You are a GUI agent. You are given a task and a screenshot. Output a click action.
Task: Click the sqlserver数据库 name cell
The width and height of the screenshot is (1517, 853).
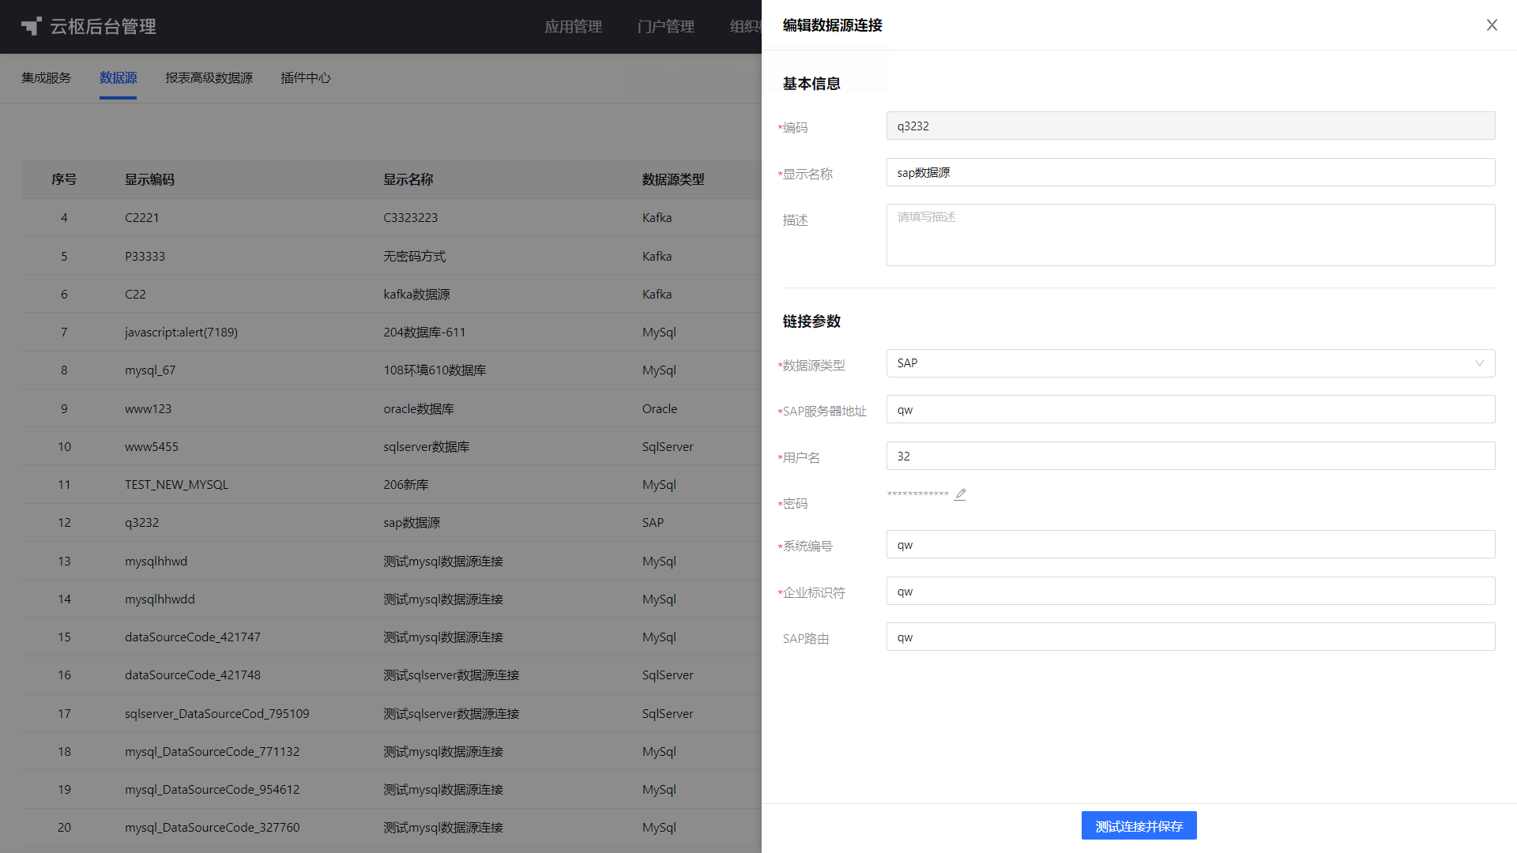point(426,446)
